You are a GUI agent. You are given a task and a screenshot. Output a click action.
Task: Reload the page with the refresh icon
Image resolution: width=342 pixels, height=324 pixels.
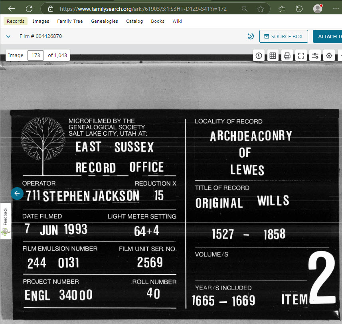click(29, 9)
